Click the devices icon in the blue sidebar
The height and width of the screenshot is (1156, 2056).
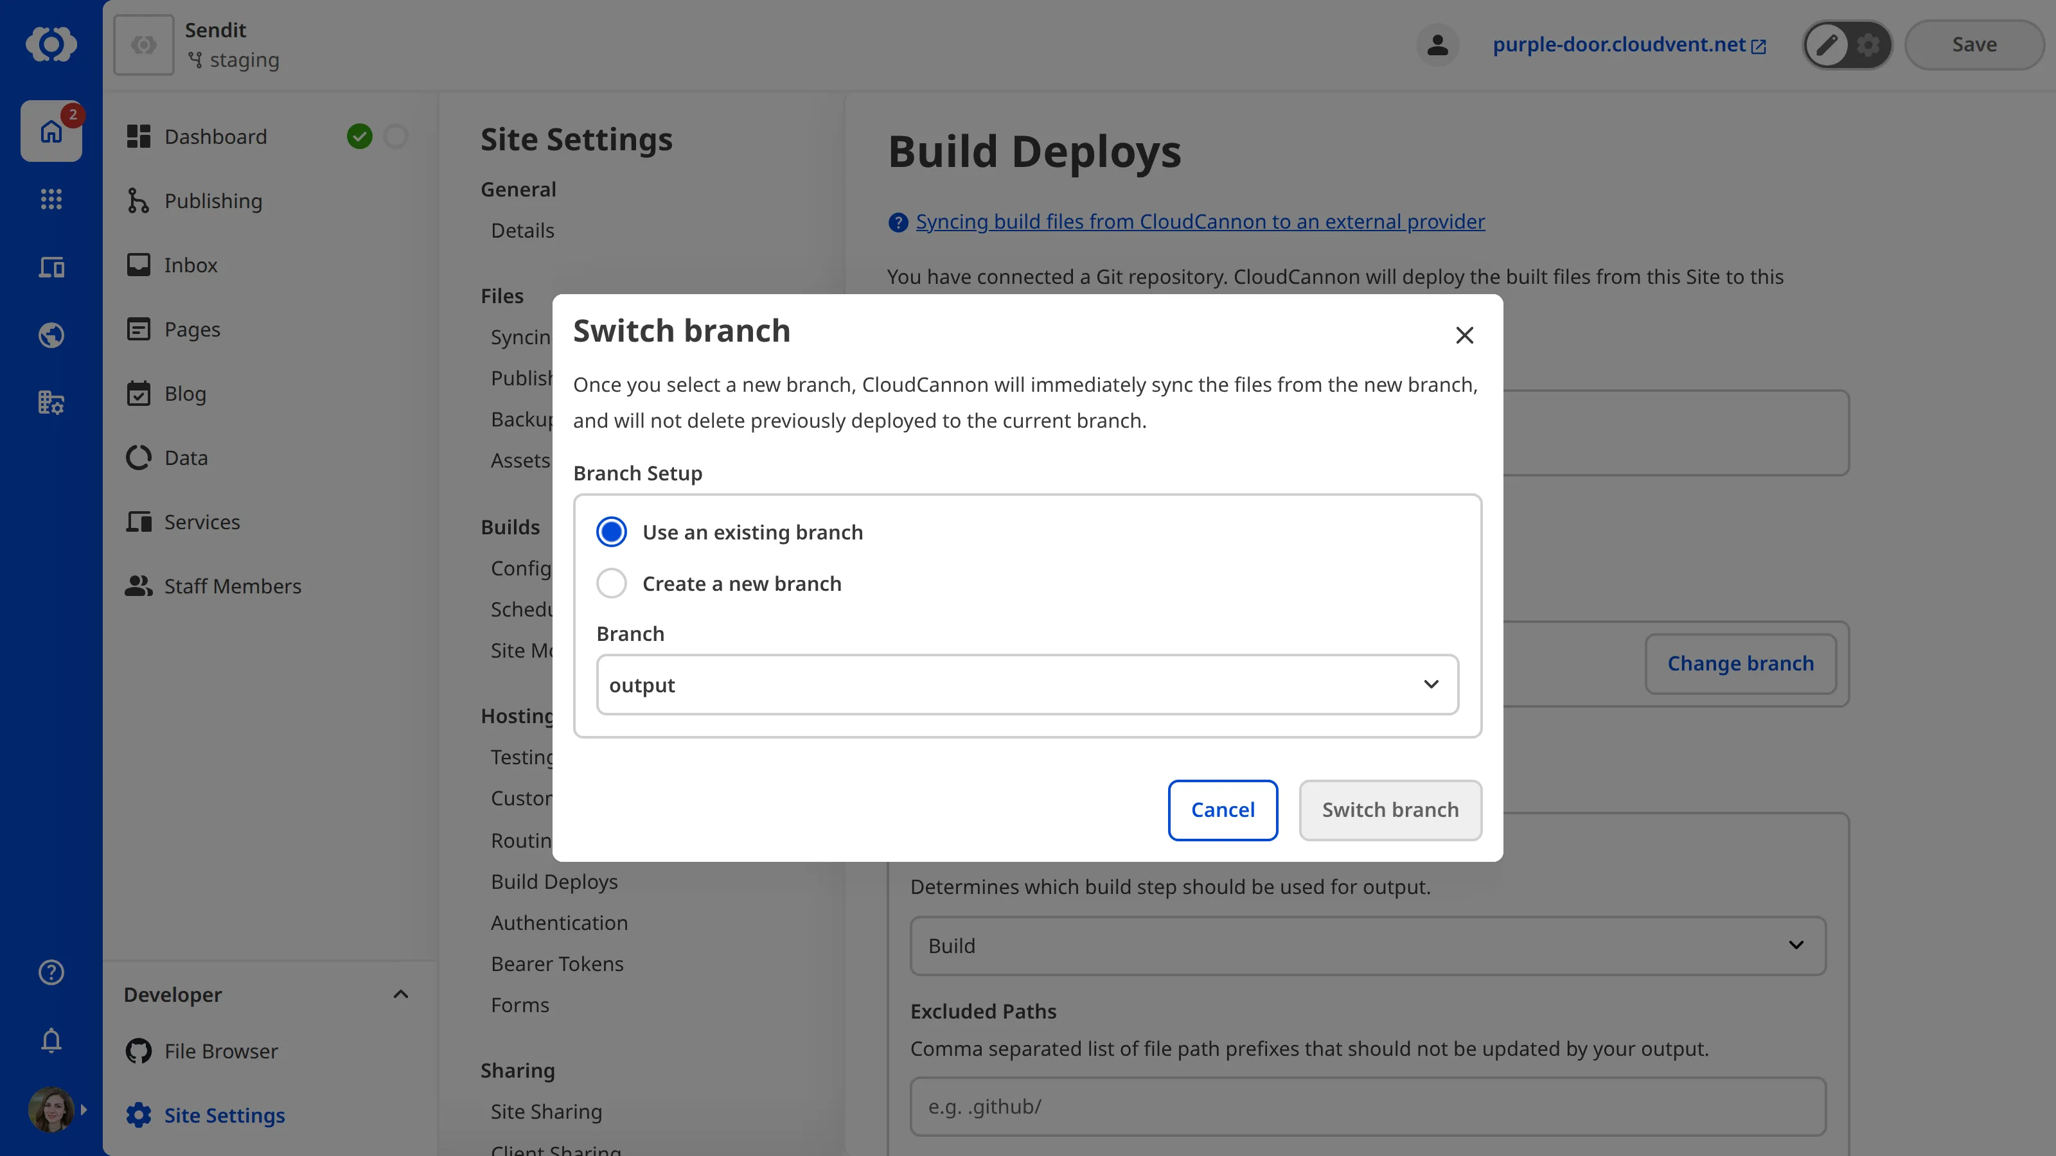[51, 267]
